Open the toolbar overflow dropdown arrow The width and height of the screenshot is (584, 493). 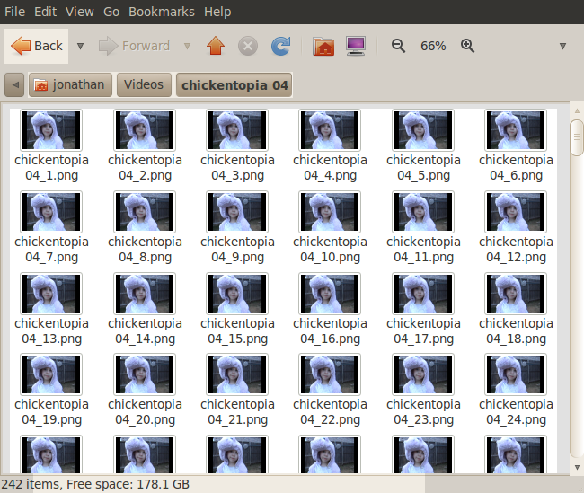click(562, 46)
